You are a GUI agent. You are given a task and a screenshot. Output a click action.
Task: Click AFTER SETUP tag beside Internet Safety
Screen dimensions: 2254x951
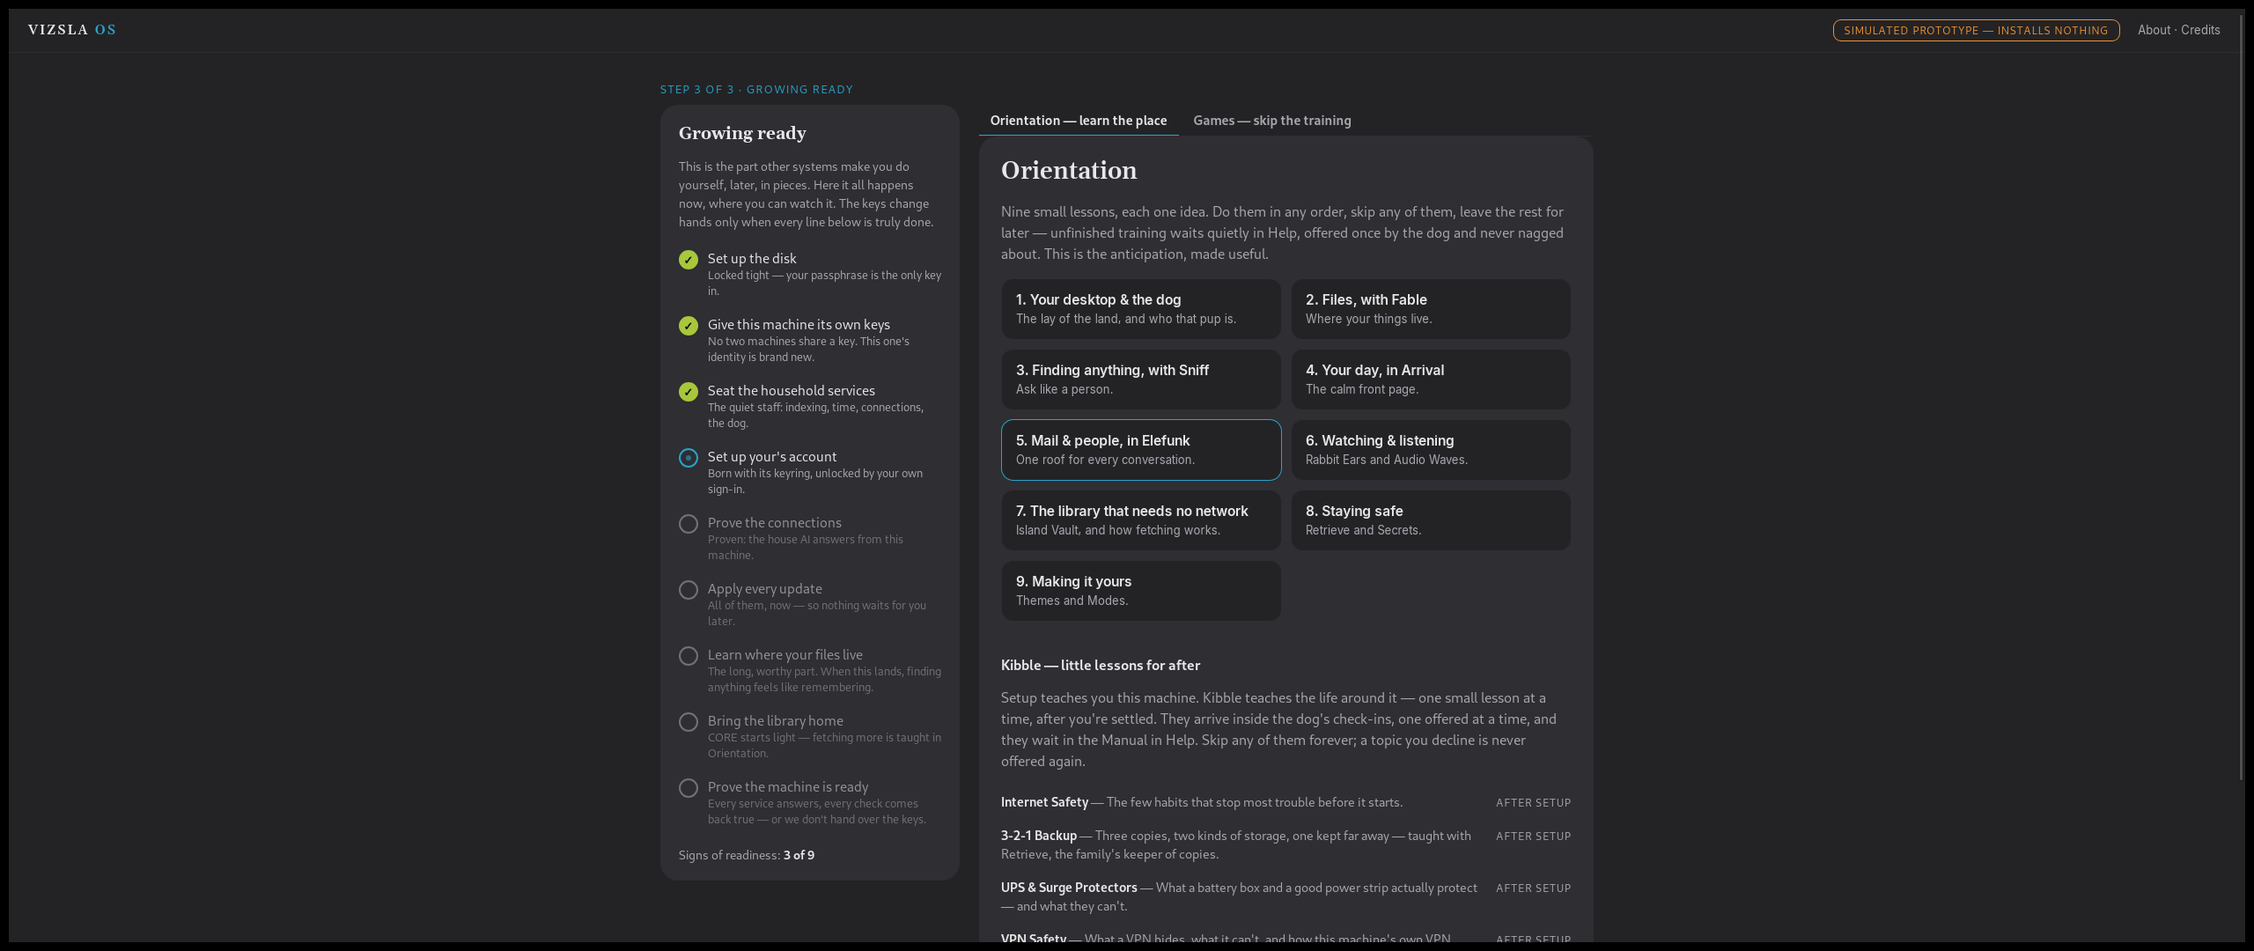[x=1533, y=803]
